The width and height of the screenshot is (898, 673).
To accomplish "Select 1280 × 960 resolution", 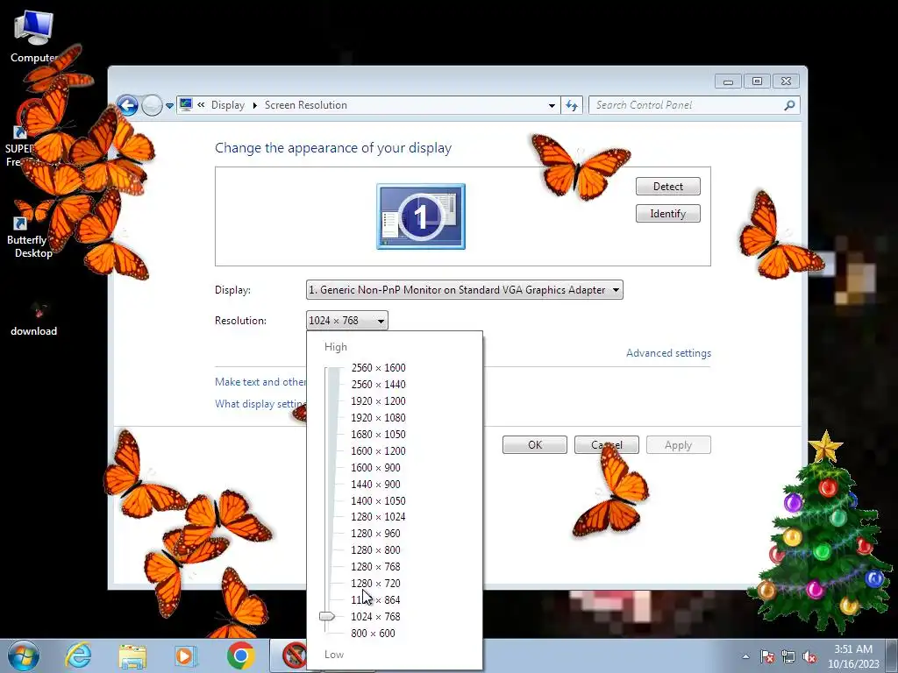I will tap(375, 533).
